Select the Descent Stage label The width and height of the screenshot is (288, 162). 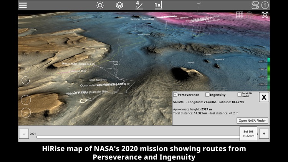tap(148, 19)
